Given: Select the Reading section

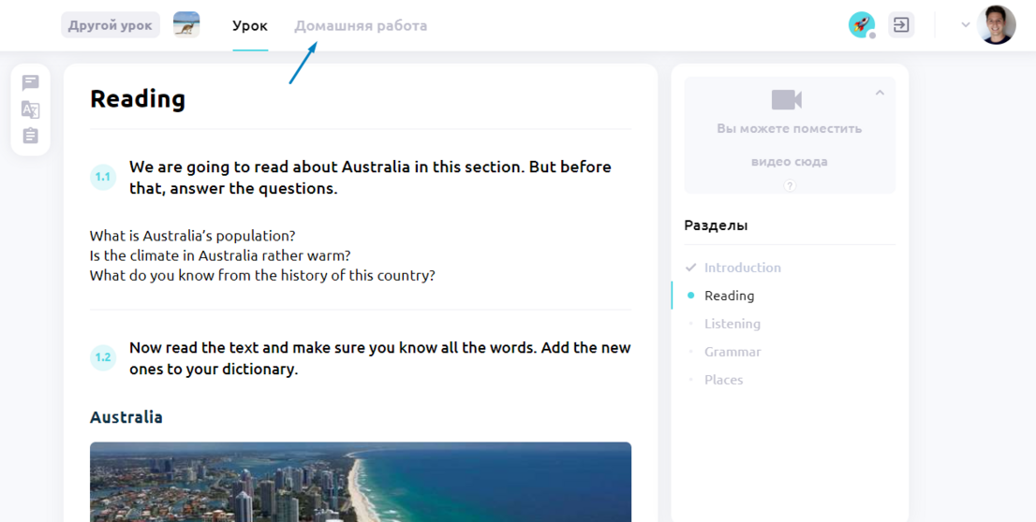Looking at the screenshot, I should click(729, 296).
